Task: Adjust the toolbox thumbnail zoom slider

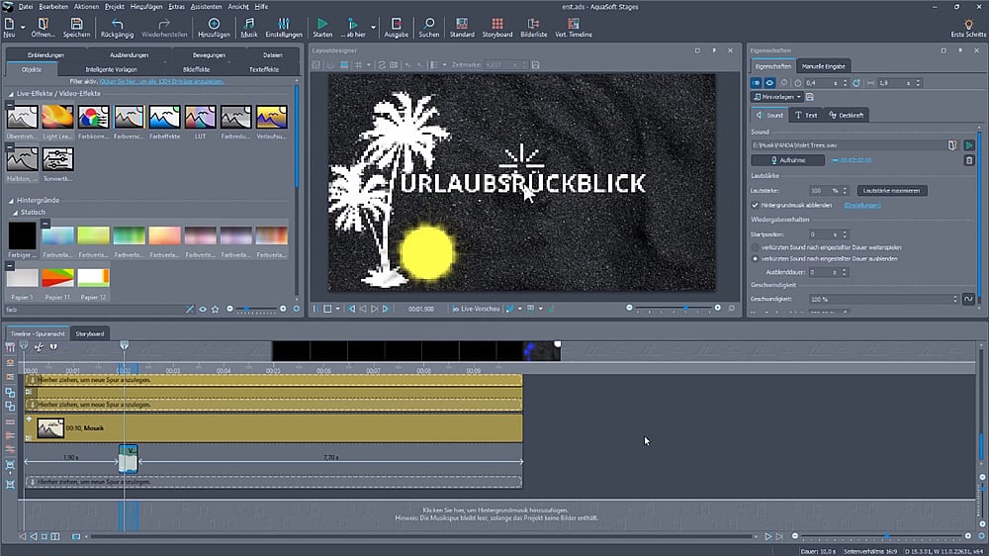Action: [247, 309]
